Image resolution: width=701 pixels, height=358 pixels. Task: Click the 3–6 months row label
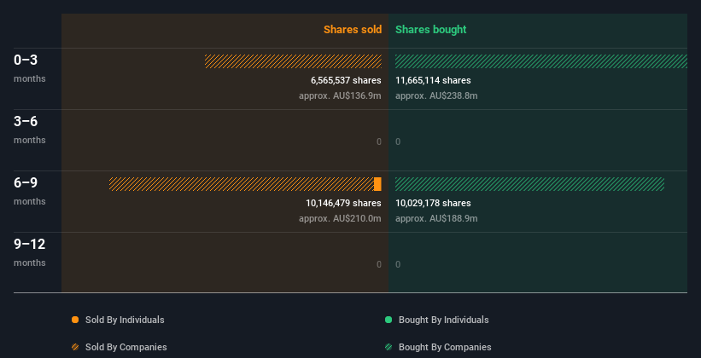(x=30, y=130)
